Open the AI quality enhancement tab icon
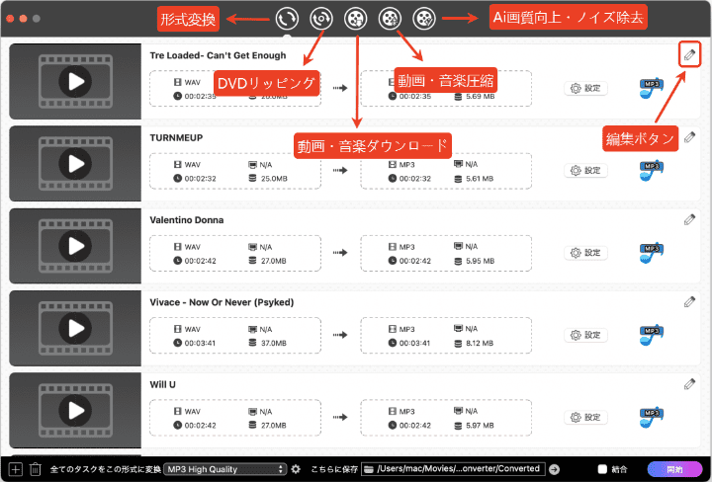Screen dimensions: 712x482 (x=423, y=18)
